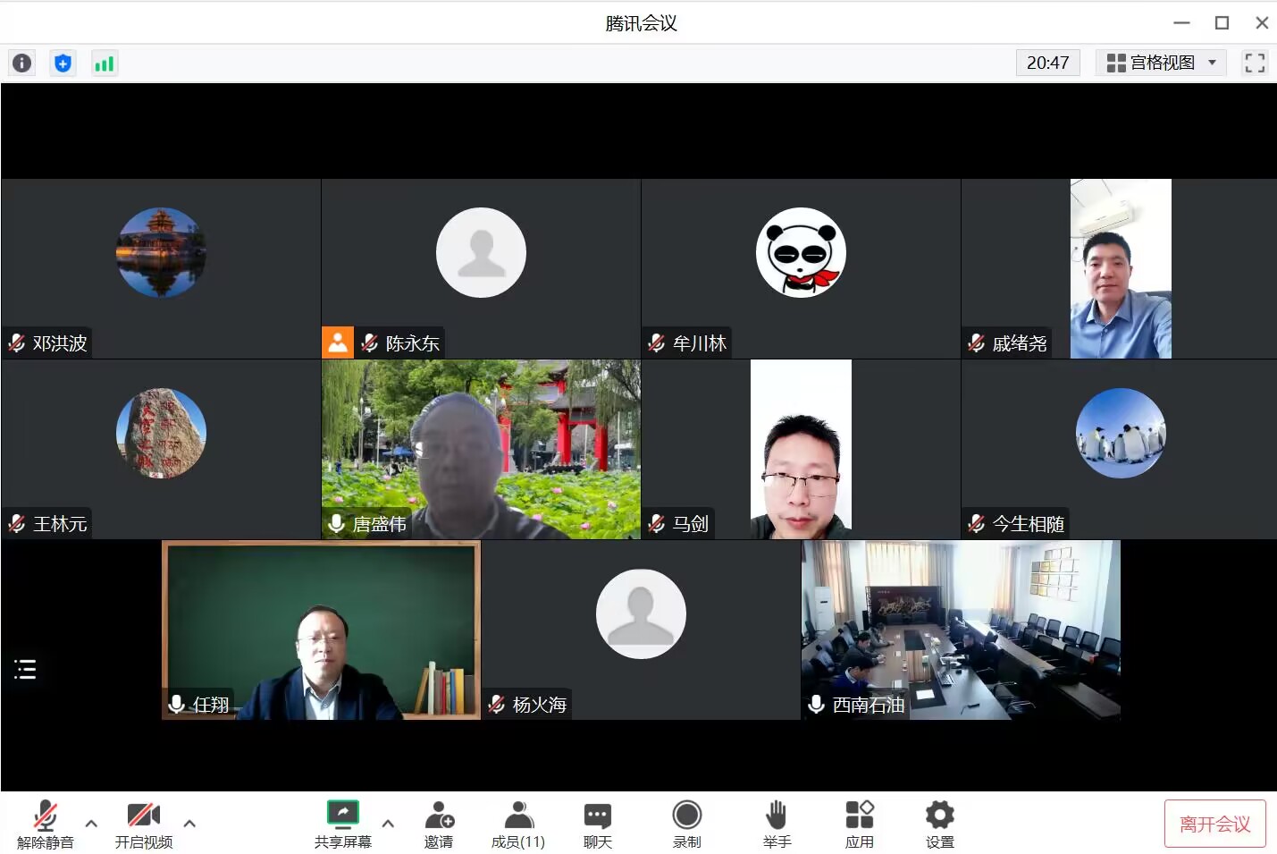Image resolution: width=1277 pixels, height=854 pixels.
Task: Select 今生相随's penguin avatar
Action: point(1121,433)
